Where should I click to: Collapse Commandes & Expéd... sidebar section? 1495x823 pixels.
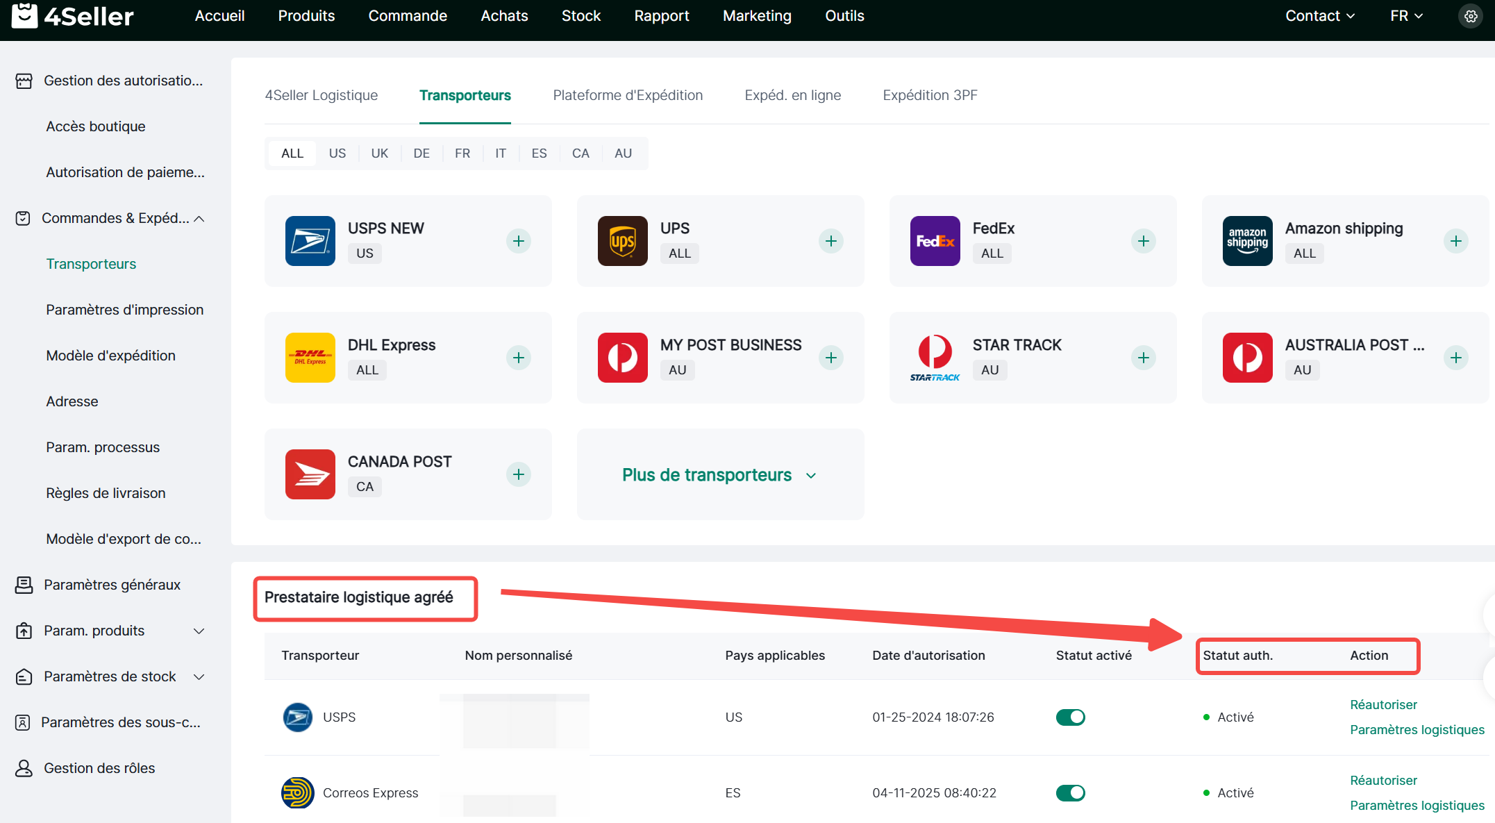click(199, 219)
